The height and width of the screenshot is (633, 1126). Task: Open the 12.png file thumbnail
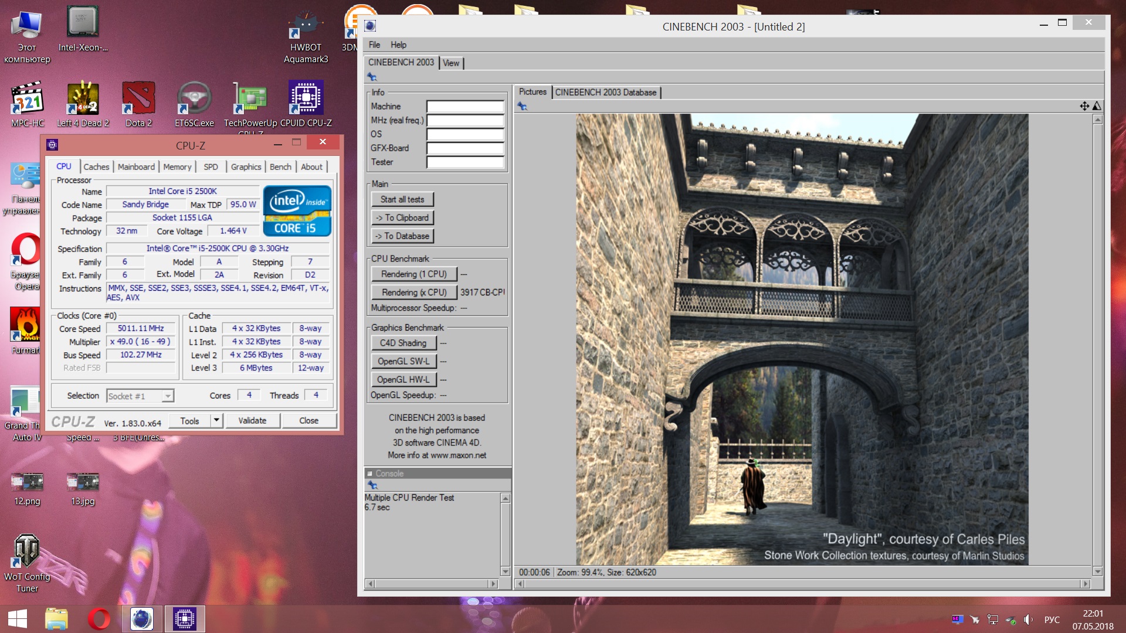(27, 489)
